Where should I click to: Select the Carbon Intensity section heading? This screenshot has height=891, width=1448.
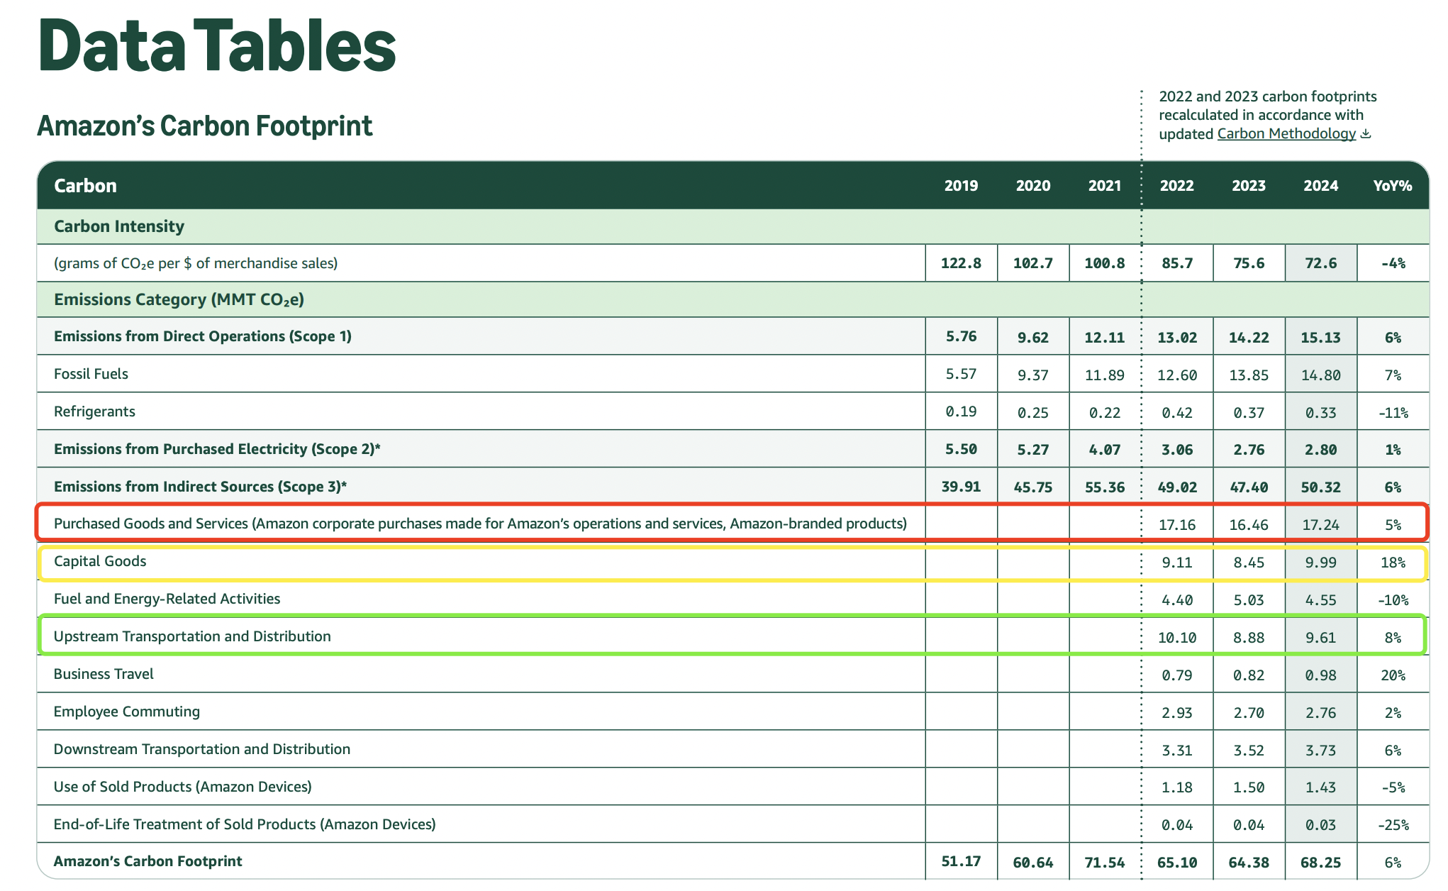(x=119, y=226)
